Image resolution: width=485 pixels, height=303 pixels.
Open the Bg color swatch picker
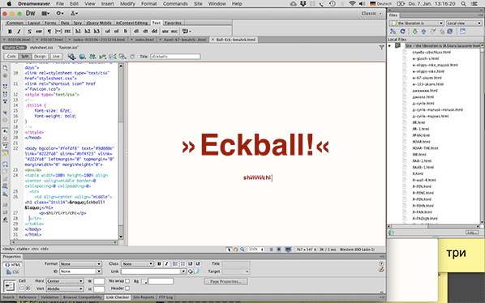144,281
